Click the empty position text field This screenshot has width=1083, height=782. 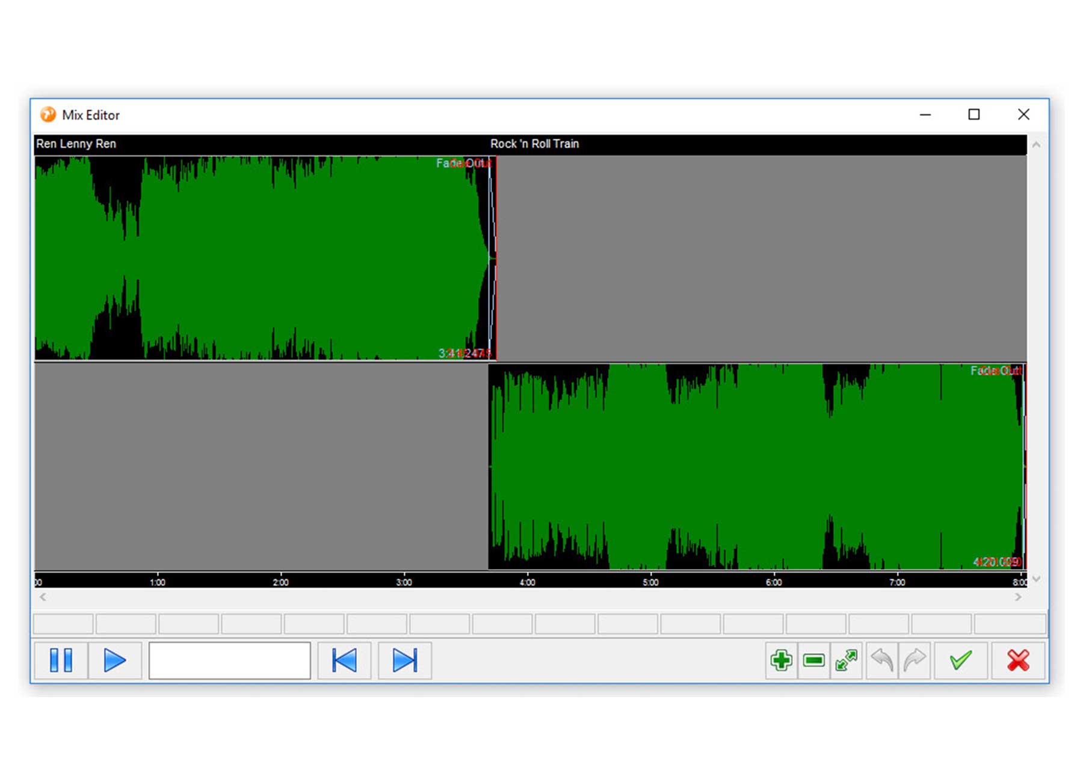[230, 660]
